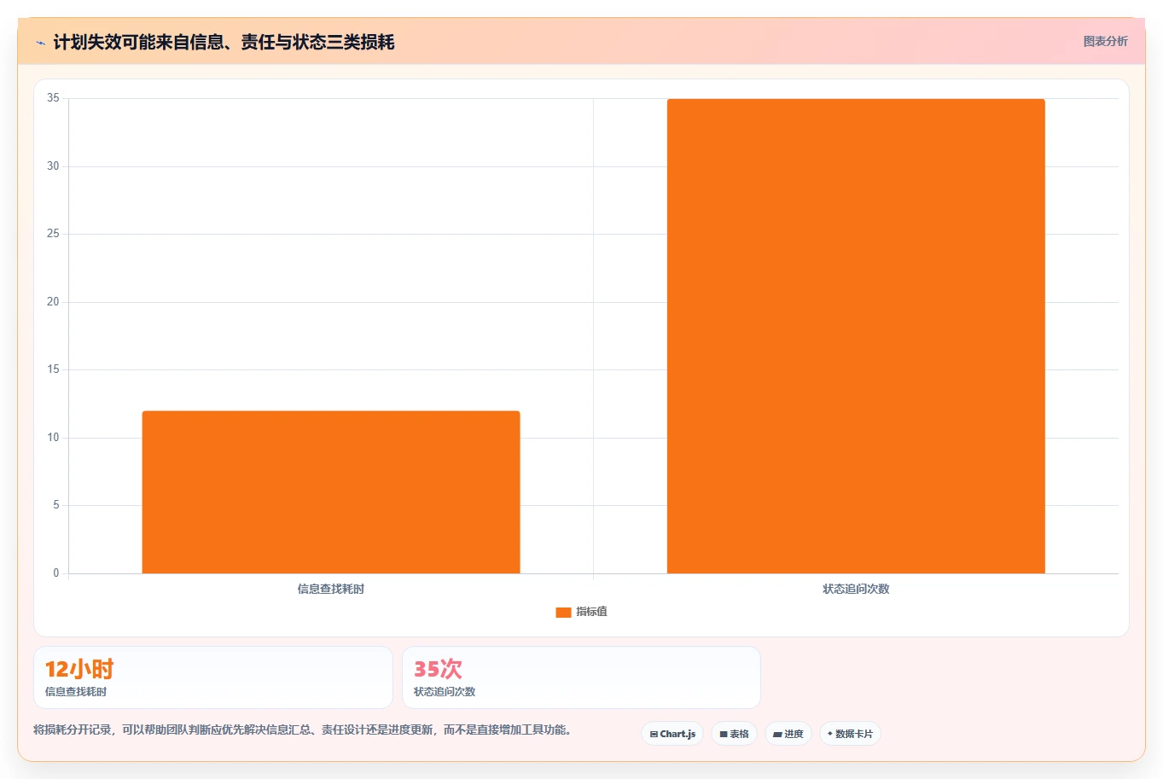Click the 进度 tag chip

click(788, 734)
